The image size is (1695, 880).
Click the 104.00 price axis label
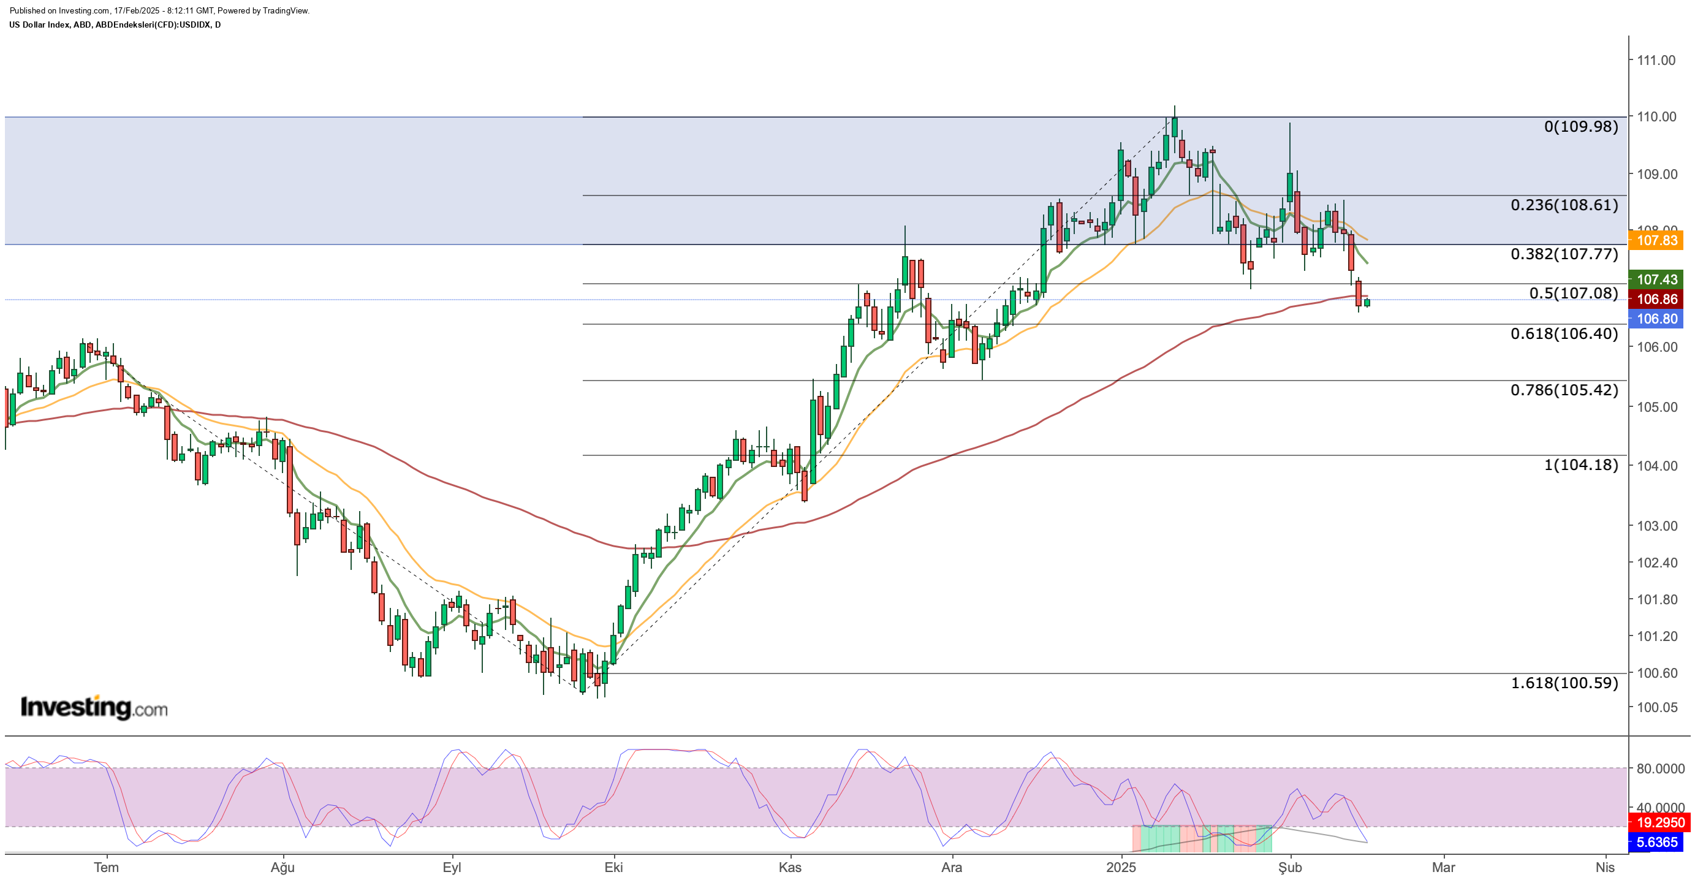(1656, 466)
